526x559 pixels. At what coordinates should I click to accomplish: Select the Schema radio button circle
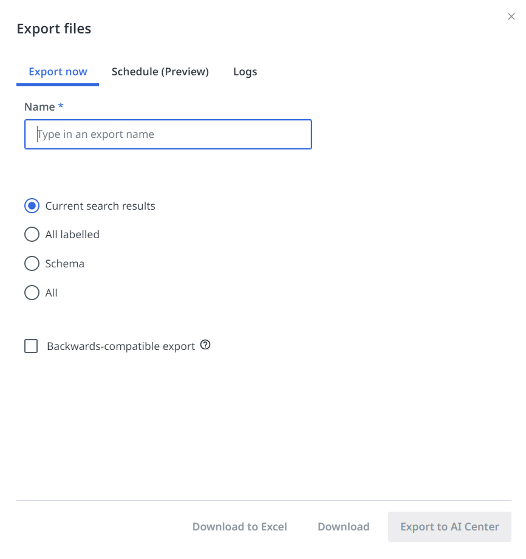(32, 264)
